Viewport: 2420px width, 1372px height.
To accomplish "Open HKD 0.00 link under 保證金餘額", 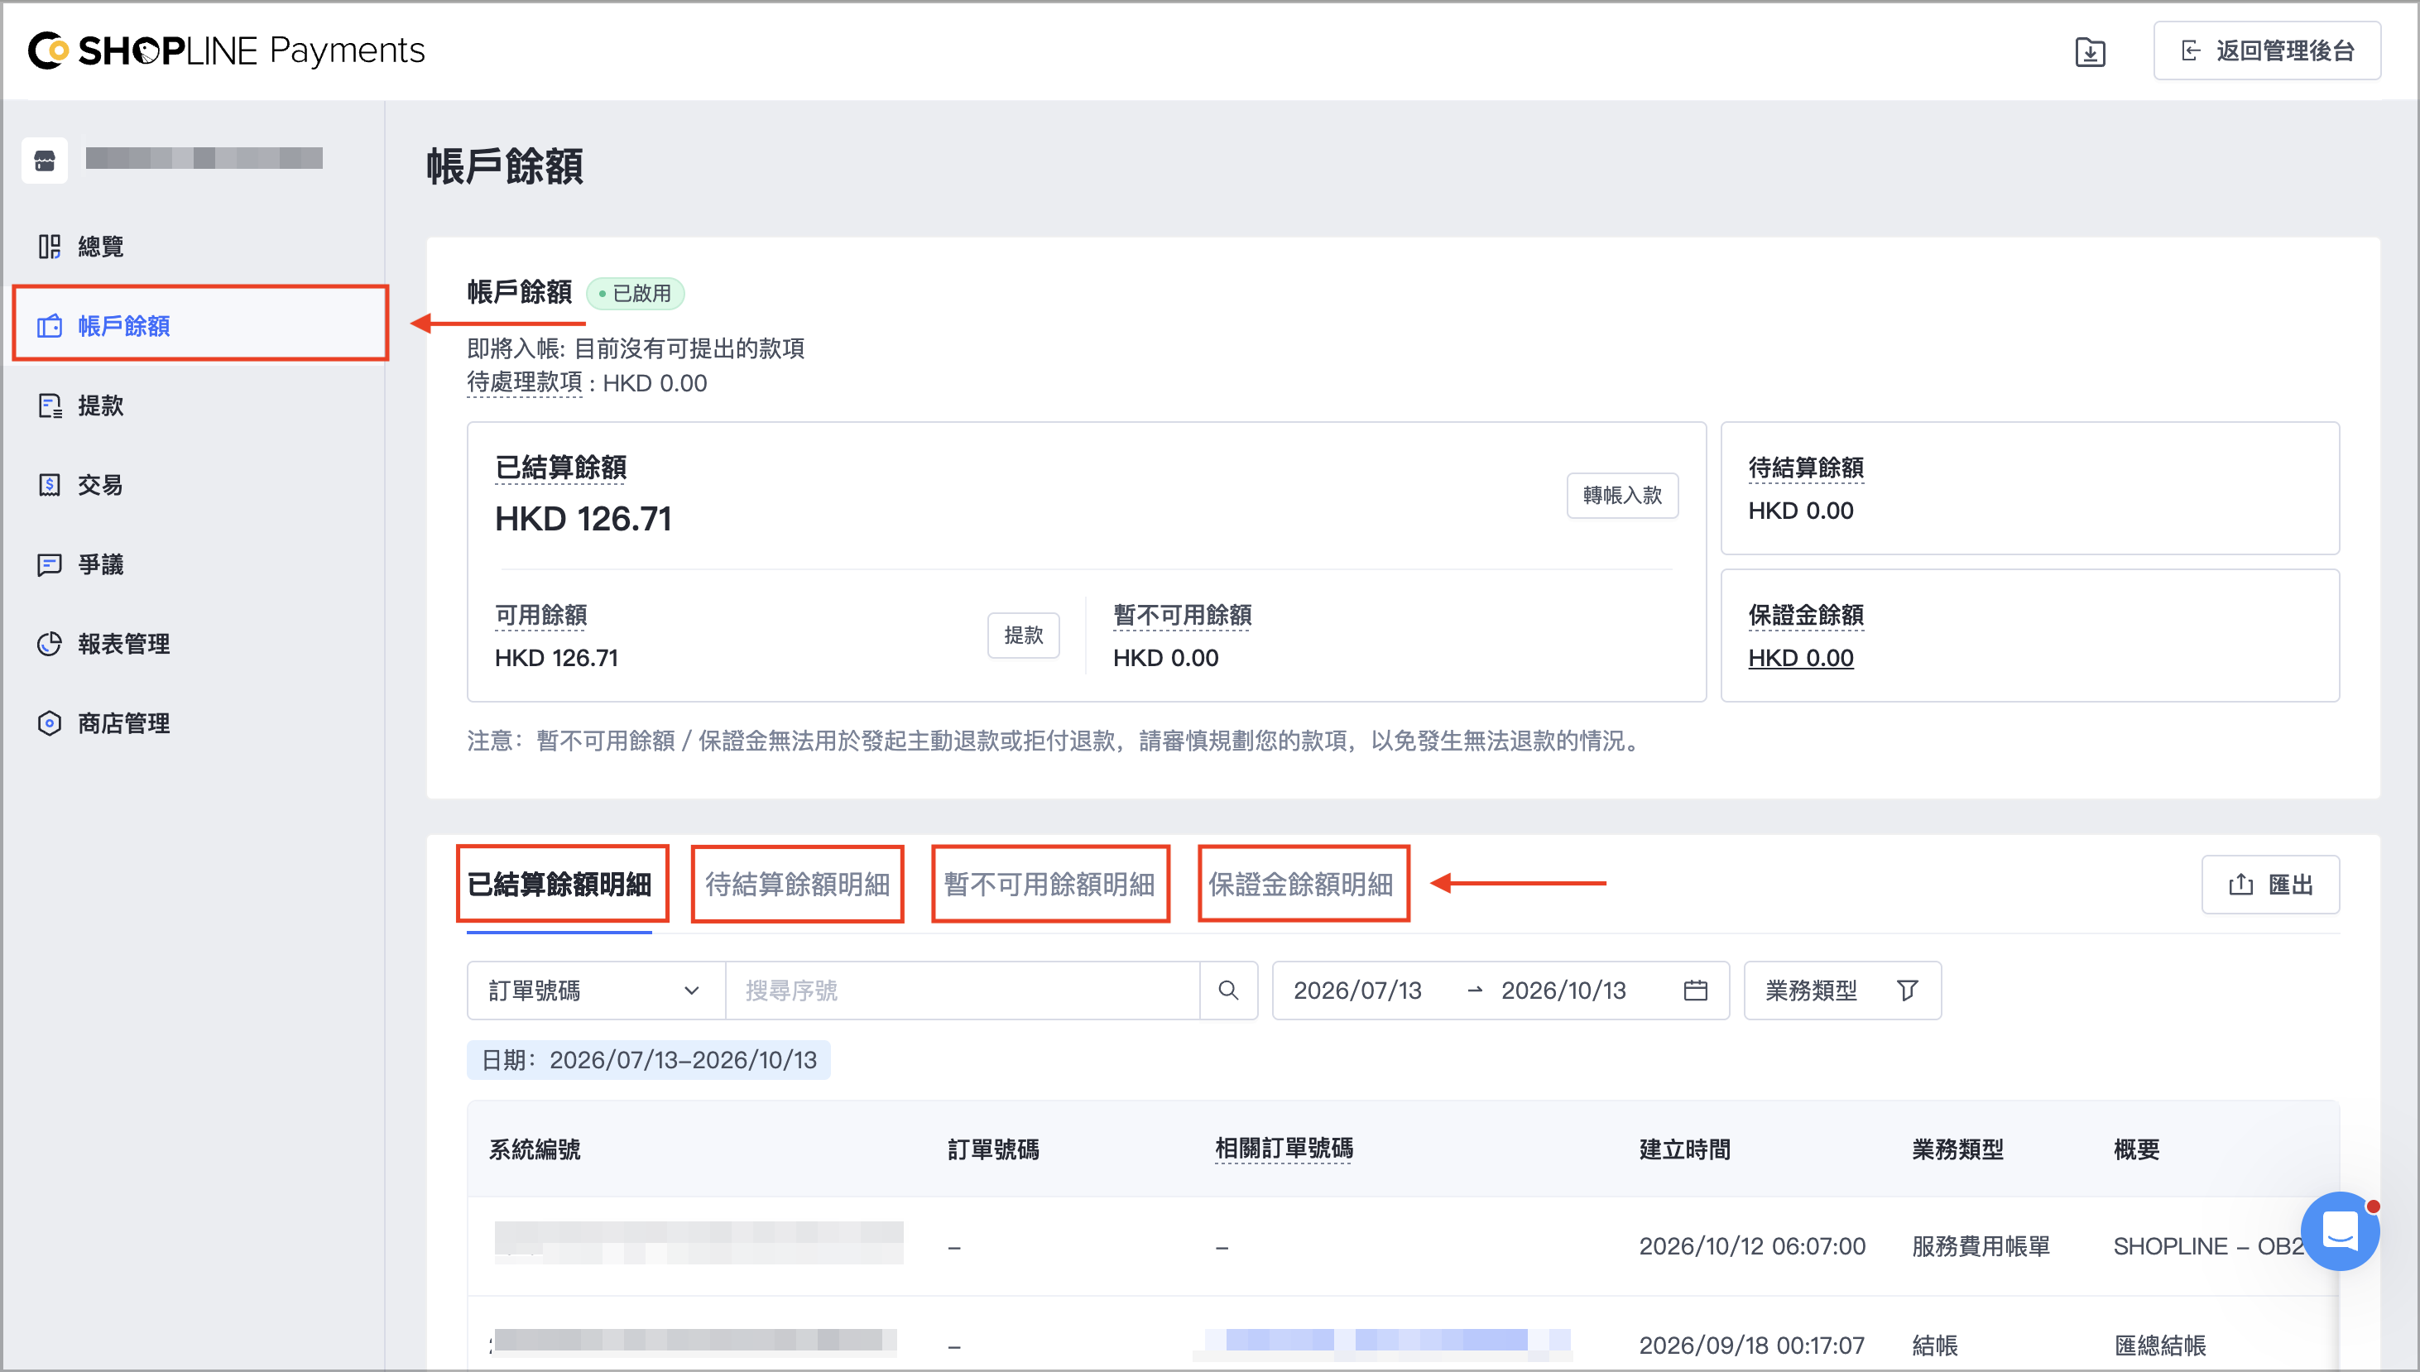I will click(1801, 658).
